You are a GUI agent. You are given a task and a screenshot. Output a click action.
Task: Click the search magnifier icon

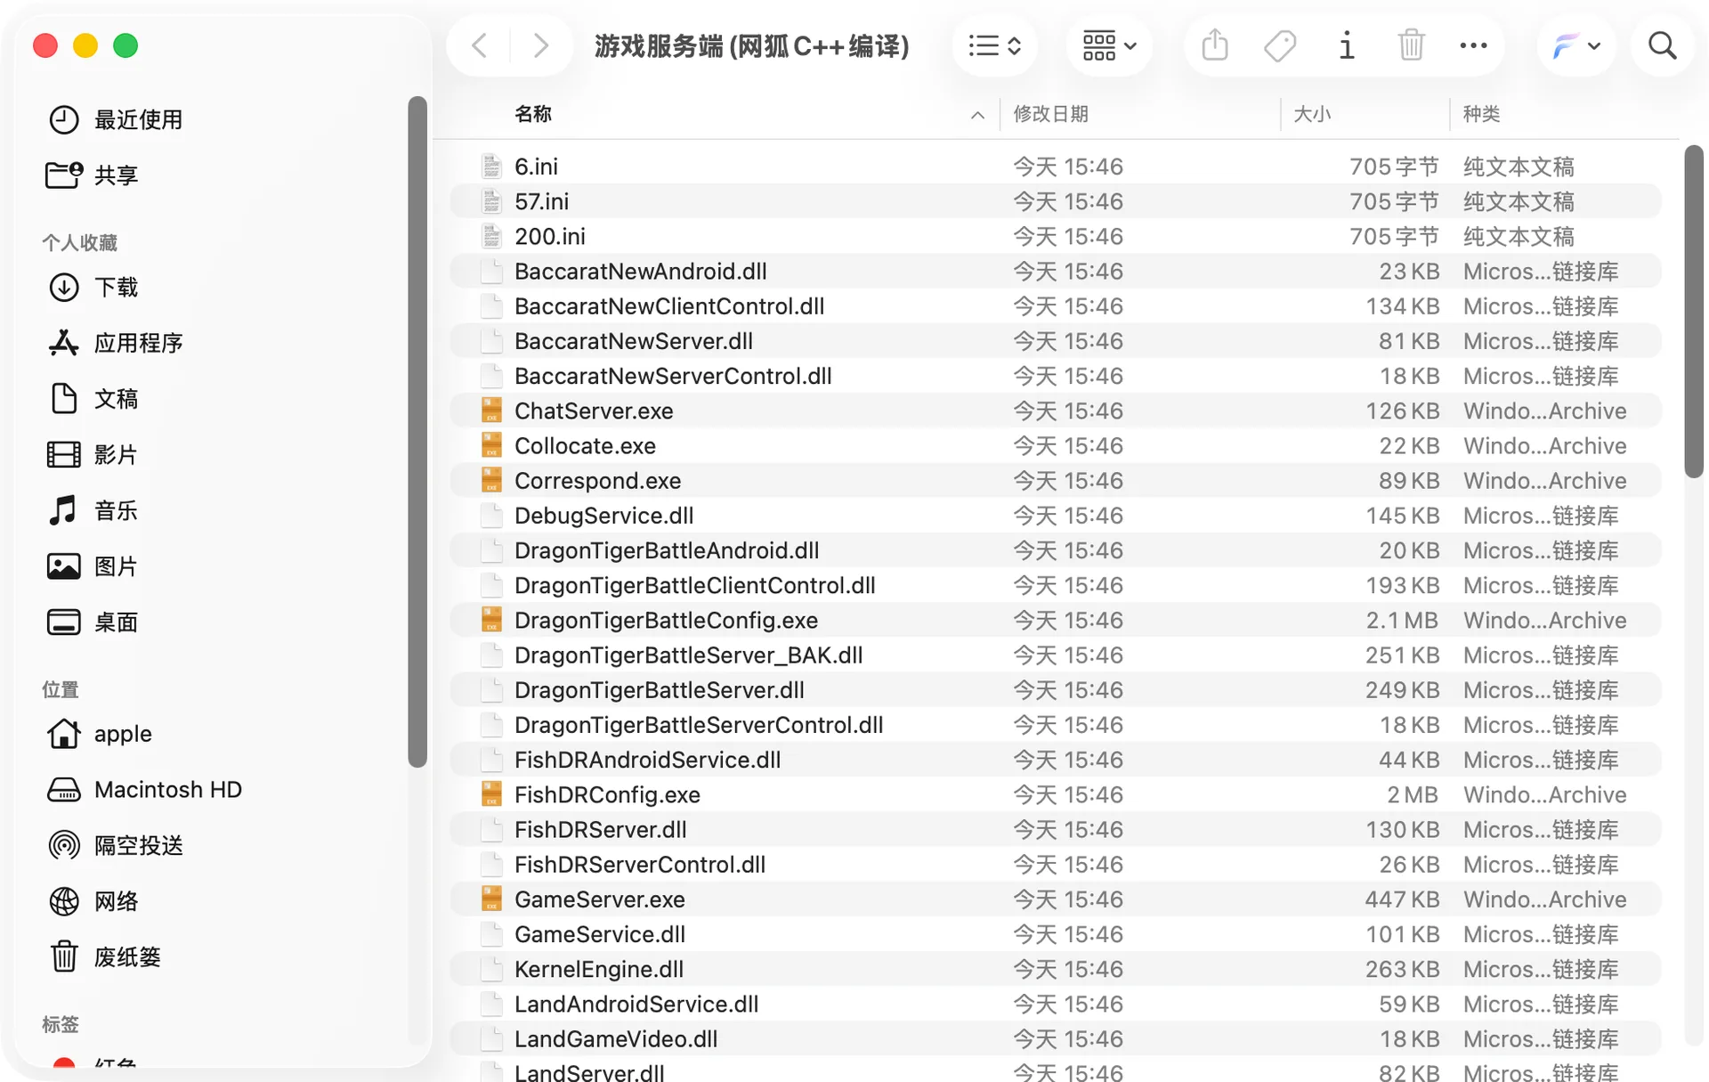coord(1662,45)
